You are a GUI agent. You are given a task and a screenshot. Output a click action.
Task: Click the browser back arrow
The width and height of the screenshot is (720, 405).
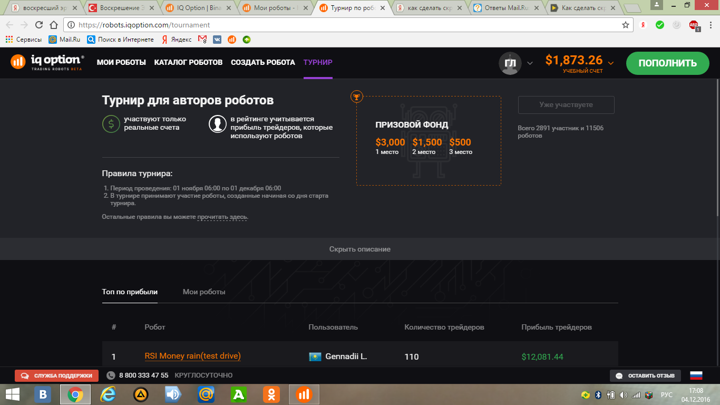[x=10, y=25]
